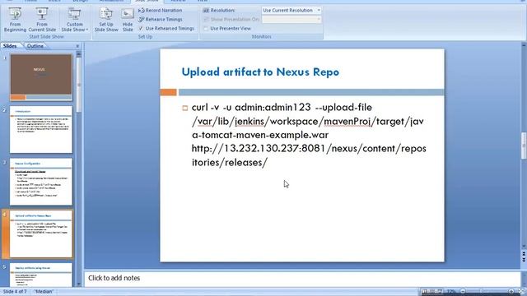Click the slide title 'Upload artifact to Nexus Repo'

click(260, 72)
